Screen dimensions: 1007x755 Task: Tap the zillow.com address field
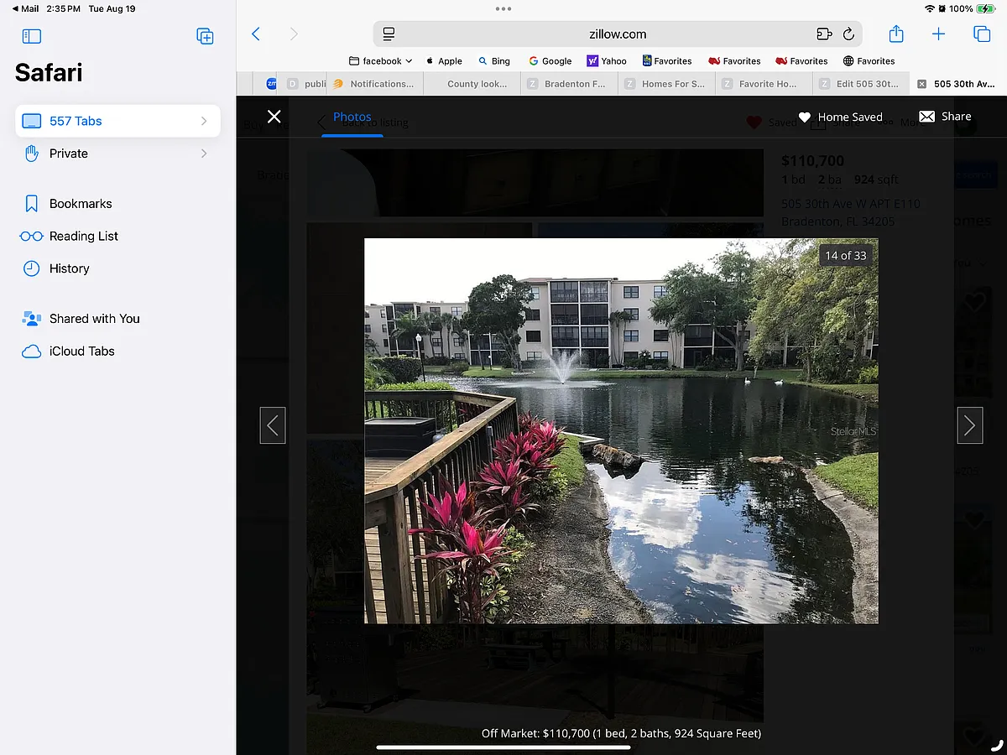click(618, 34)
